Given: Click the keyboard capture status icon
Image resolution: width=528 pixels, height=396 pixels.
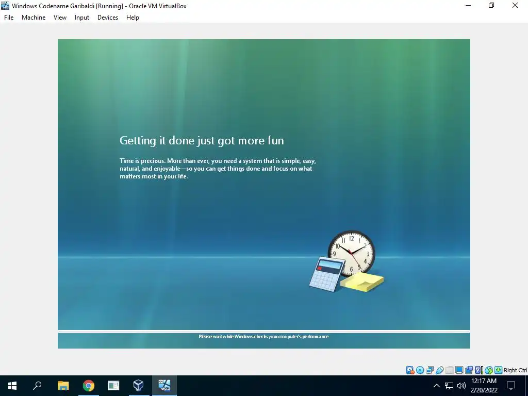Looking at the screenshot, I should point(499,370).
